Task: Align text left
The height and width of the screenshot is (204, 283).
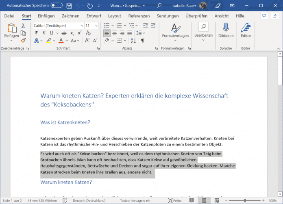Action: tap(107, 33)
